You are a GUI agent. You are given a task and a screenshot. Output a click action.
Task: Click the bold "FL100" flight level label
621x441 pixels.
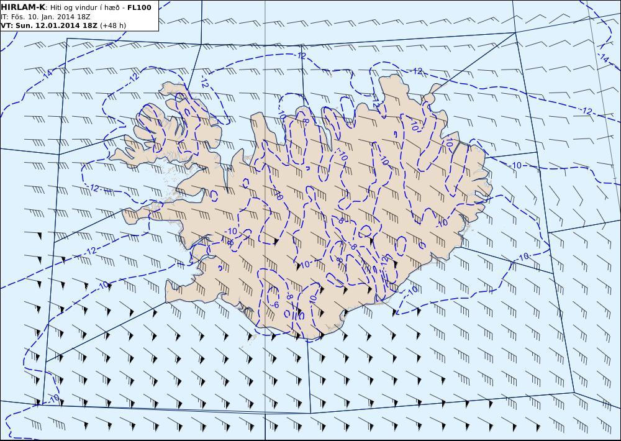139,7
